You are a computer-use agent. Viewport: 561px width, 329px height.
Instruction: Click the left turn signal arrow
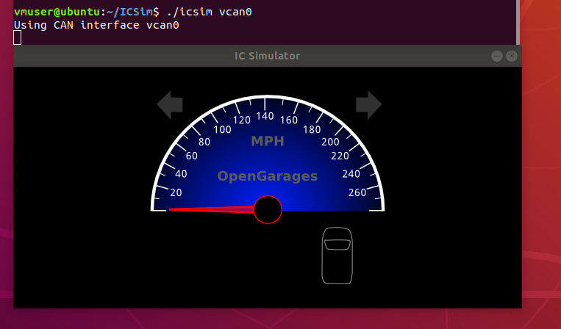[170, 105]
